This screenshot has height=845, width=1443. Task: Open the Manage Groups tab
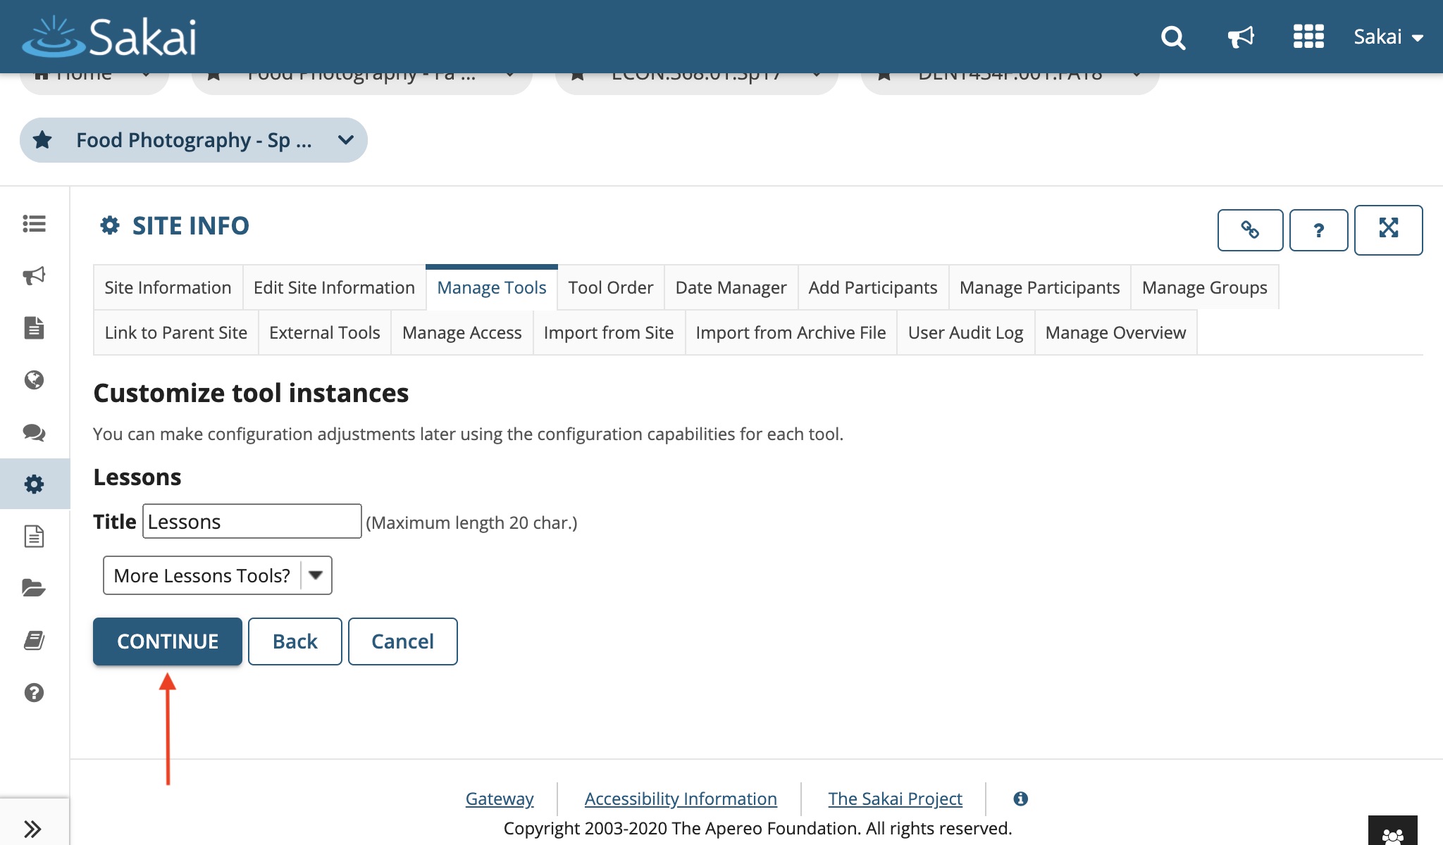click(x=1203, y=287)
